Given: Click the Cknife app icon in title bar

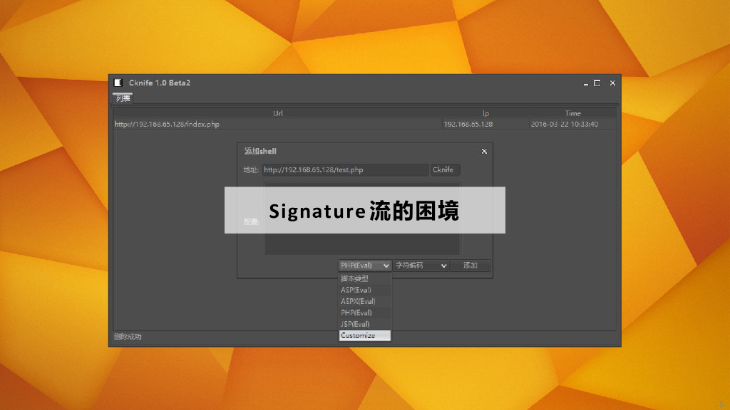Looking at the screenshot, I should (x=119, y=83).
